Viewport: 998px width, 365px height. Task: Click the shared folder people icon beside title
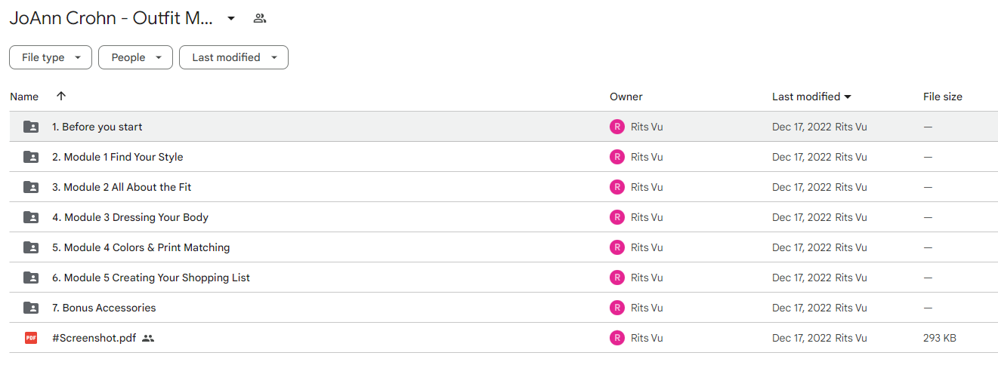pos(260,18)
